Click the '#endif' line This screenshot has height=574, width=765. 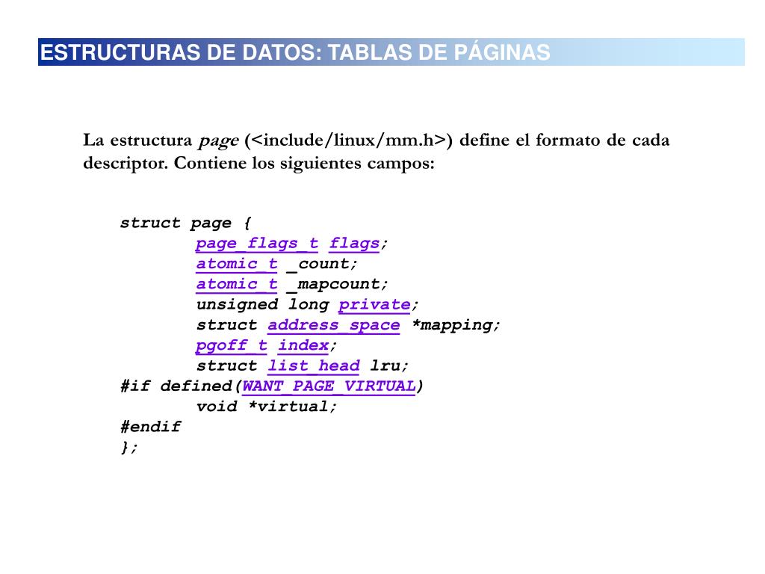(x=150, y=427)
